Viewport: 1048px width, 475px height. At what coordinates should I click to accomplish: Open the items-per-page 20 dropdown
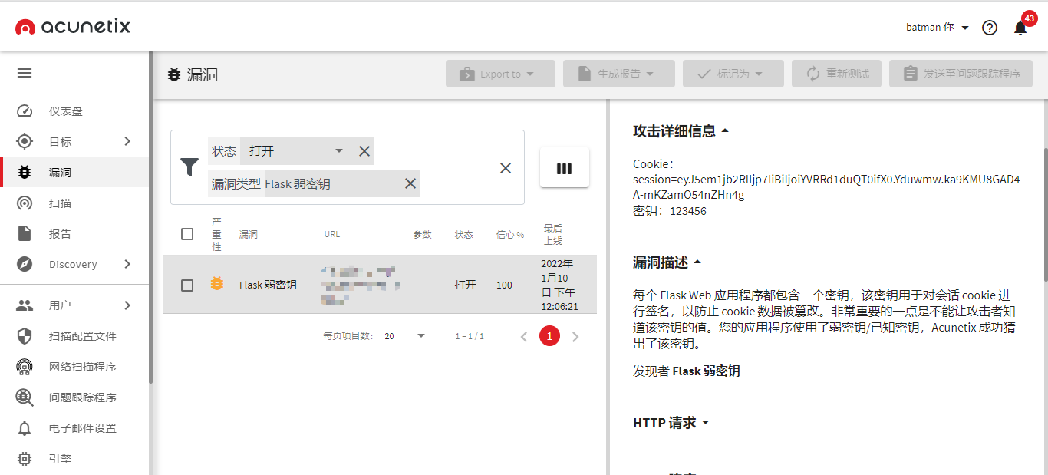[x=406, y=336]
